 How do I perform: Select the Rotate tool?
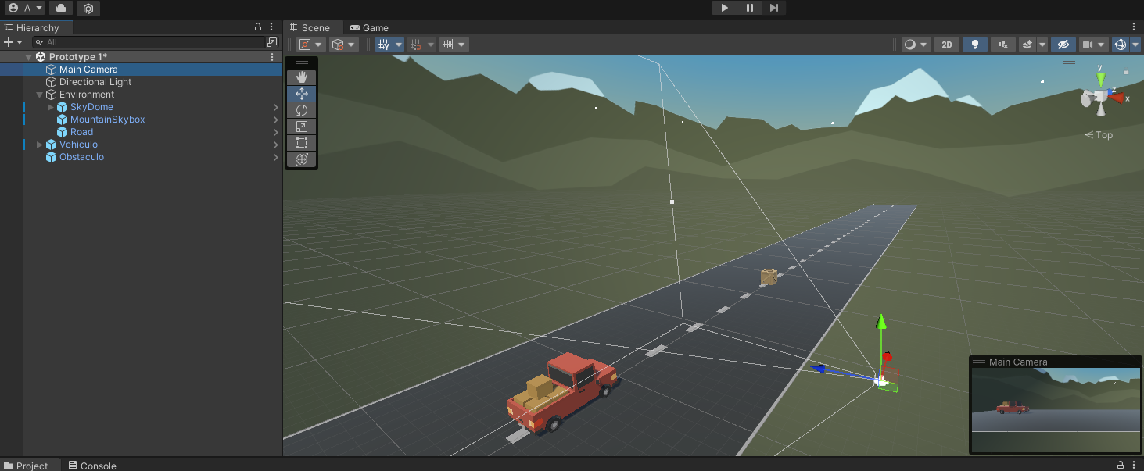point(302,110)
